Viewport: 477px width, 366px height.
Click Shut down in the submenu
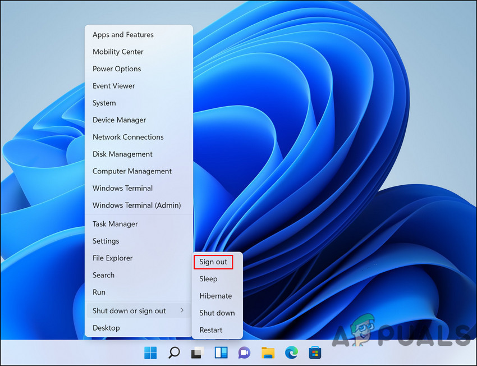[217, 313]
